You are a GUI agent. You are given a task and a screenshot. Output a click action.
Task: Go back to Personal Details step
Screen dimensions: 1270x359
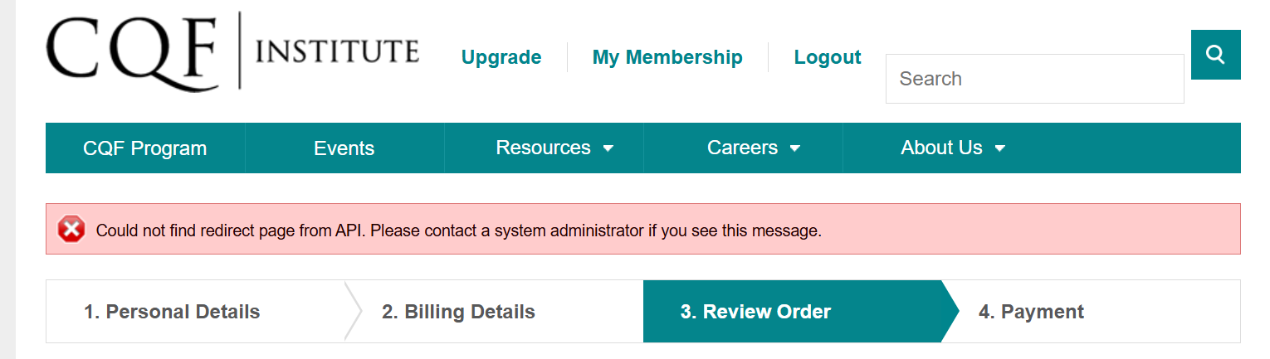point(172,312)
